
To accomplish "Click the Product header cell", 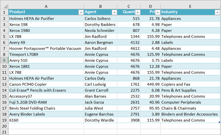I will pyautogui.click(x=46, y=12).
